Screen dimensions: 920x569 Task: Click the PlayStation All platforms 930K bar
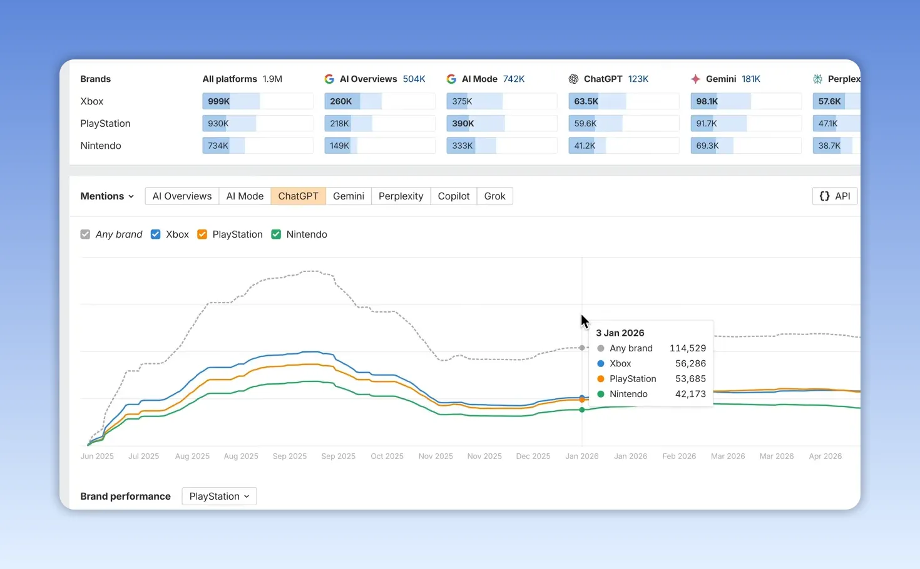point(258,124)
